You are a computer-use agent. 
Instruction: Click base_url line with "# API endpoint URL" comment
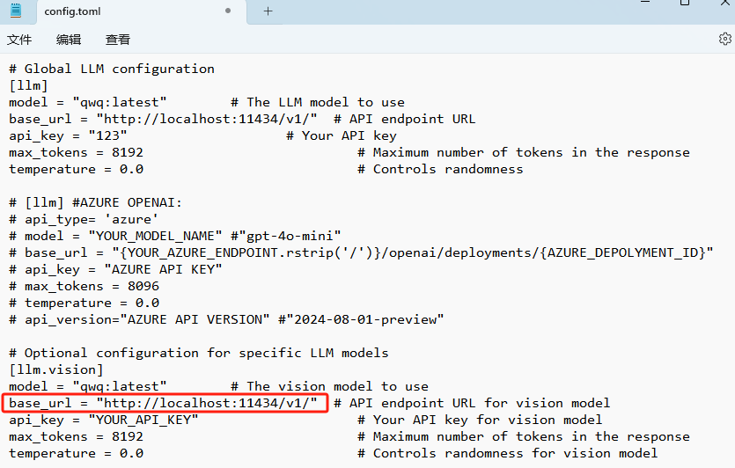pyautogui.click(x=242, y=119)
